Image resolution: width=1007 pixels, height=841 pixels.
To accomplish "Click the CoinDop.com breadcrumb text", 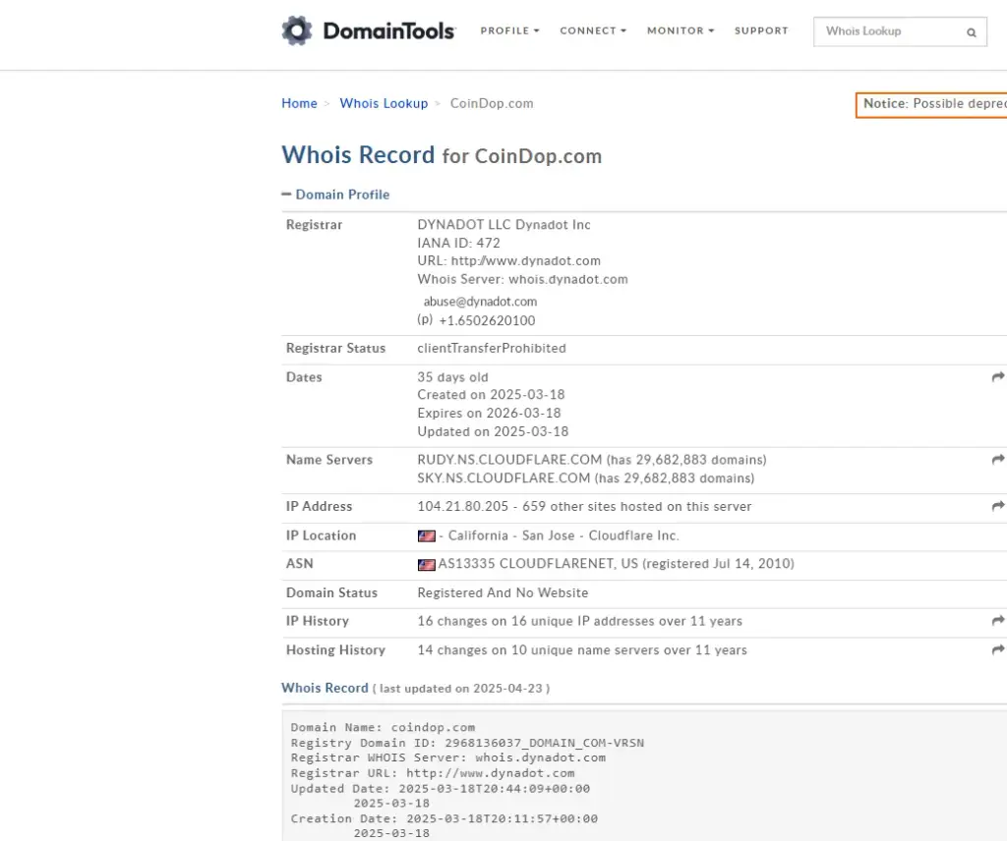I will [492, 103].
